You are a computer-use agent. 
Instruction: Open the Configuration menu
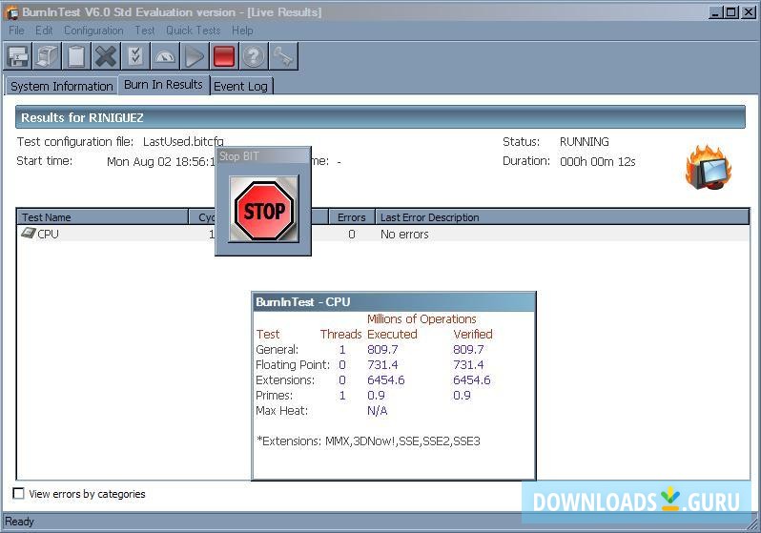tap(93, 31)
